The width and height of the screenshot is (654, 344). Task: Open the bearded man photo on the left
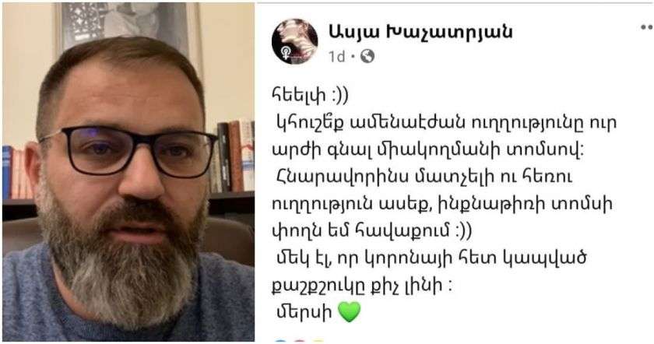click(x=128, y=172)
